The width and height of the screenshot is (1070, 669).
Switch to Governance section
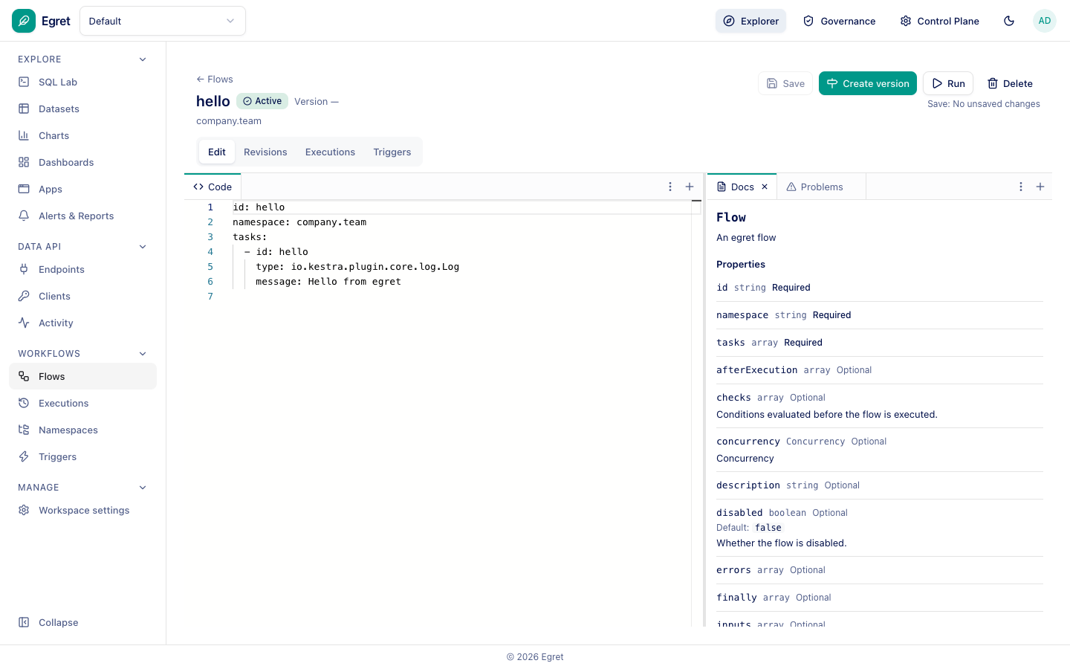(x=839, y=21)
